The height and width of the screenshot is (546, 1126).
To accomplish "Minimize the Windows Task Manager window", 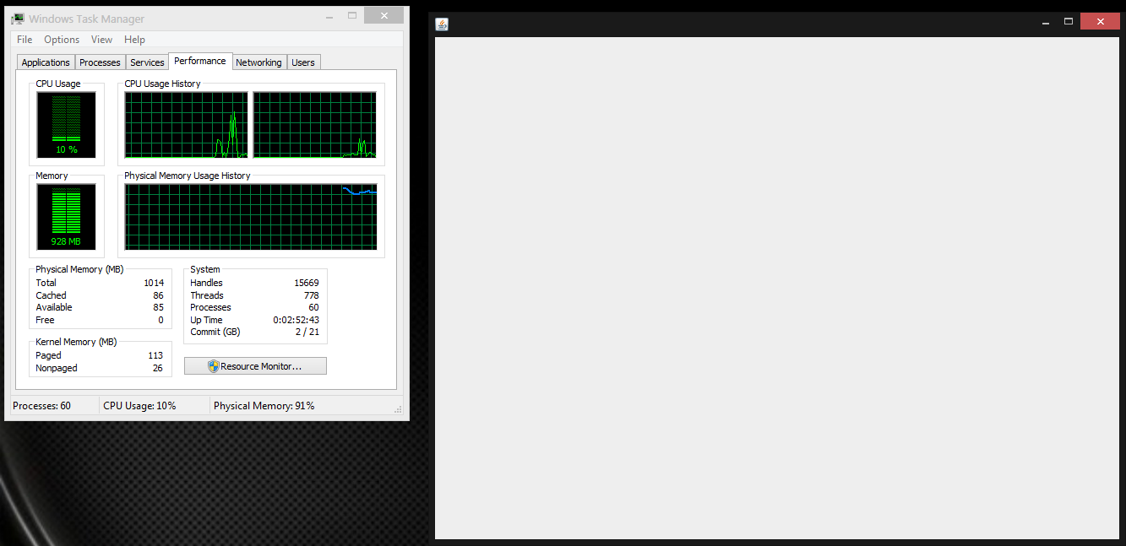I will (x=328, y=16).
